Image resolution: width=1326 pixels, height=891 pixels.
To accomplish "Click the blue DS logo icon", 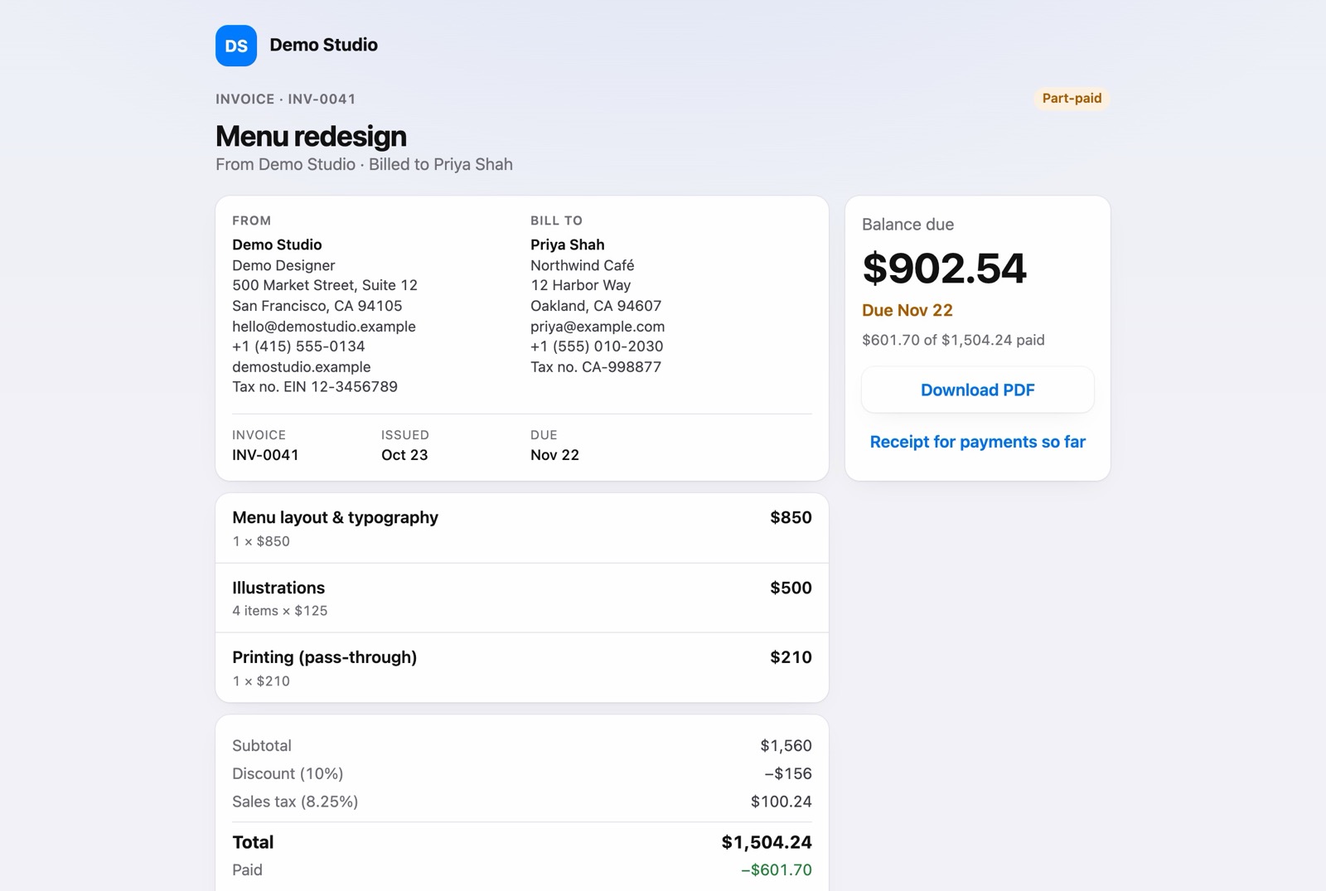I will pos(236,46).
